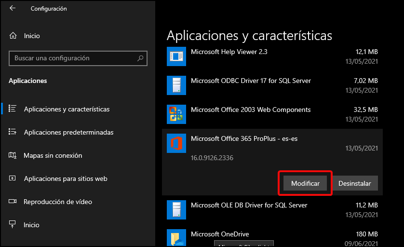Click the Office 365 ProPlus logo icon
The image size is (404, 247).
[176, 143]
